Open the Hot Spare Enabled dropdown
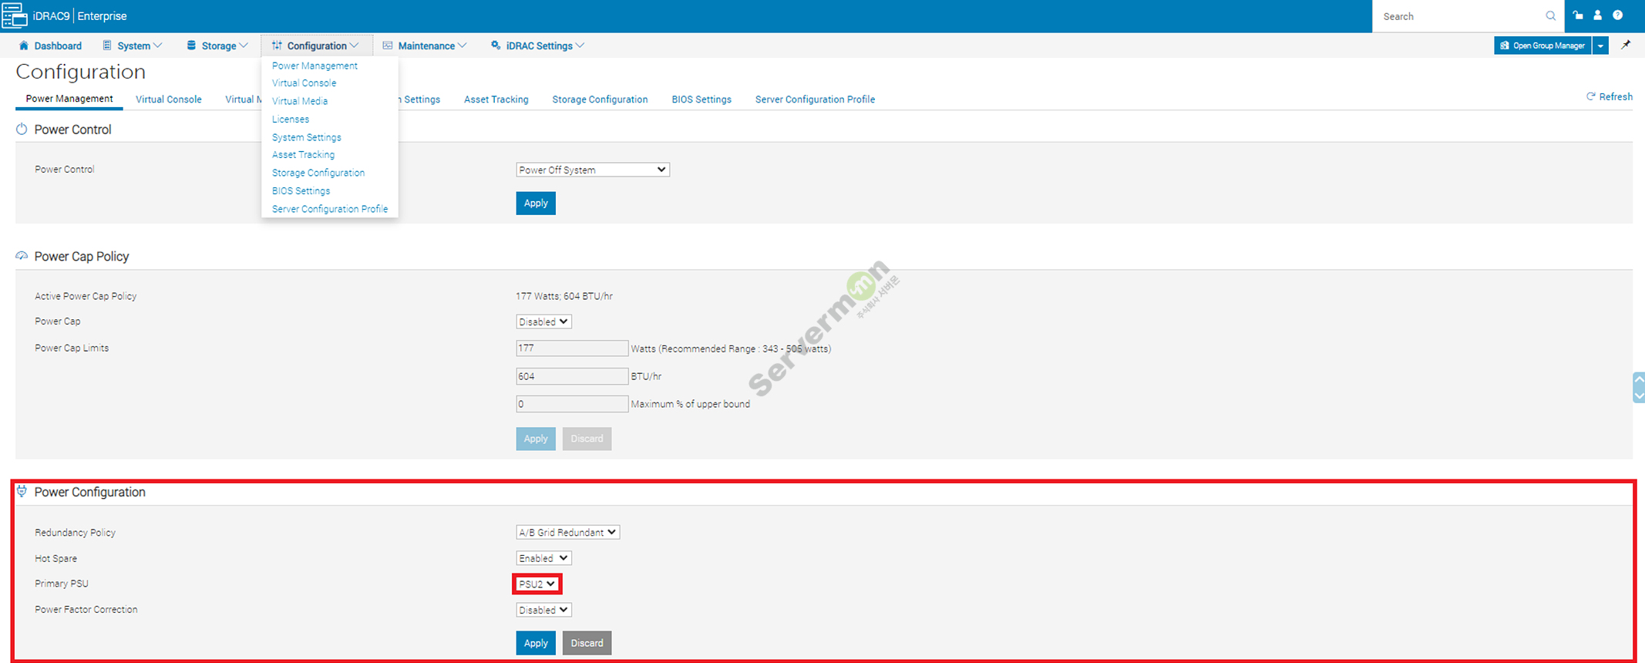Screen dimensions: 1645x663 pos(543,558)
